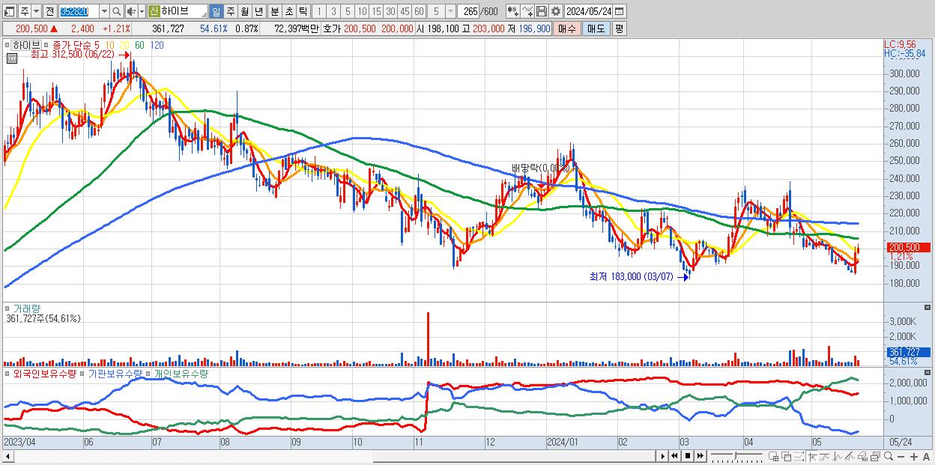935x465 pixels.
Task: Click the stop button in playback controls
Action: pyautogui.click(x=688, y=456)
